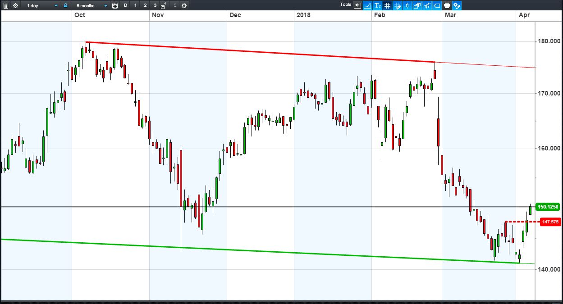Click the 147.575 red price marker
Image resolution: width=563 pixels, height=304 pixels.
(x=550, y=222)
